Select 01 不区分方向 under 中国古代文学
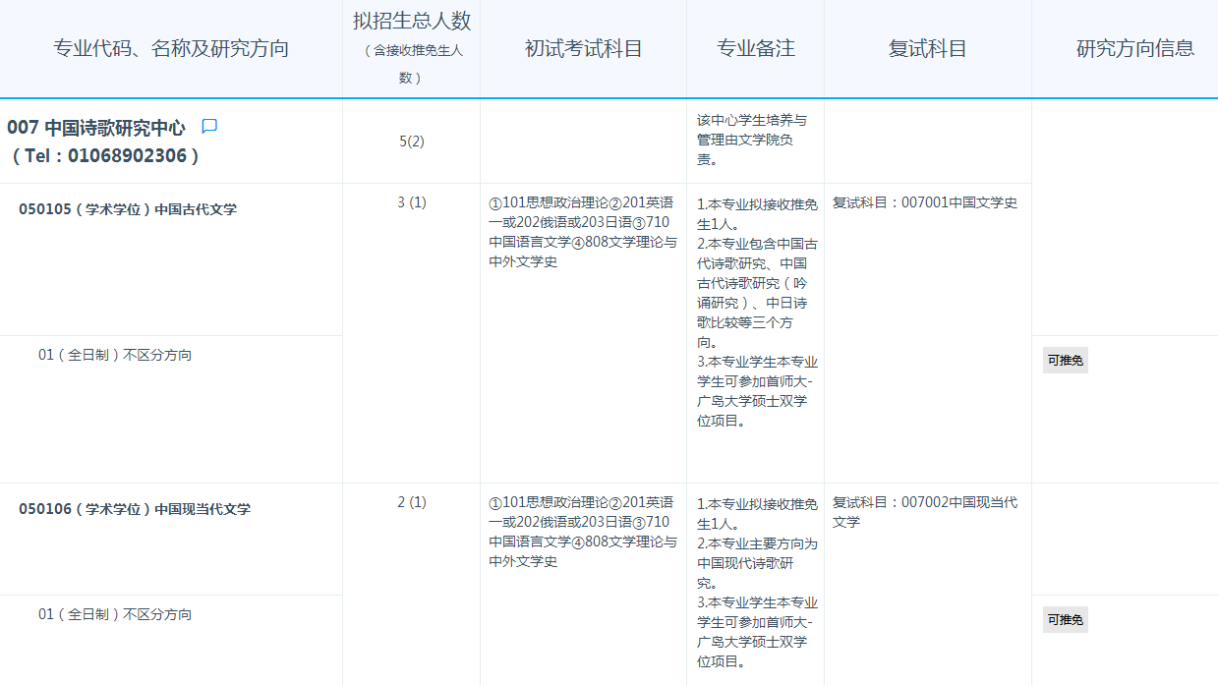Screen dimensions: 1218x685 pos(115,355)
